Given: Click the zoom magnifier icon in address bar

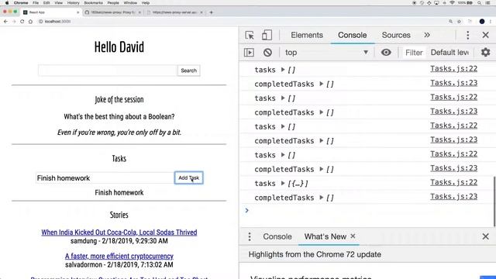Looking at the screenshot, I should click(x=450, y=22).
